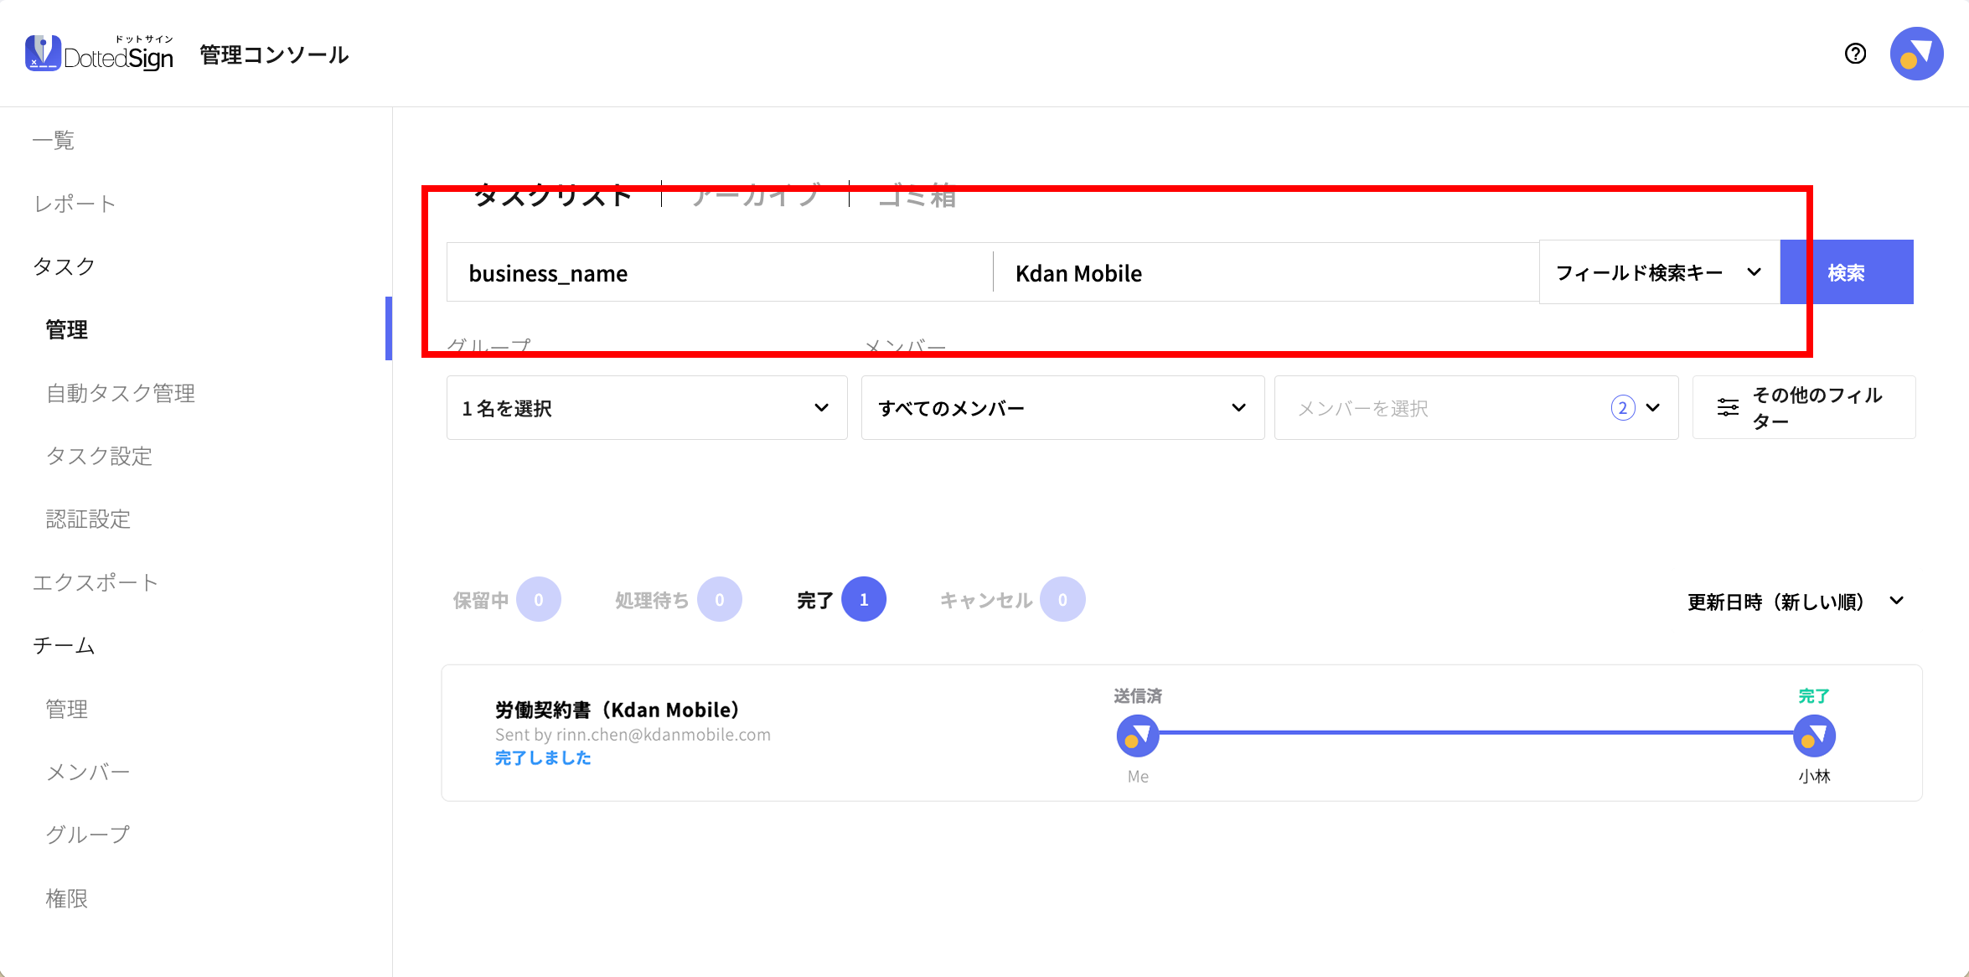Click the Me sender avatar on timeline
This screenshot has width=1969, height=977.
1138,736
